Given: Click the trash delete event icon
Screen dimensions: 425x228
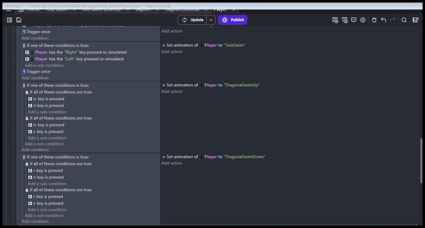Looking at the screenshot, I should pos(374,20).
